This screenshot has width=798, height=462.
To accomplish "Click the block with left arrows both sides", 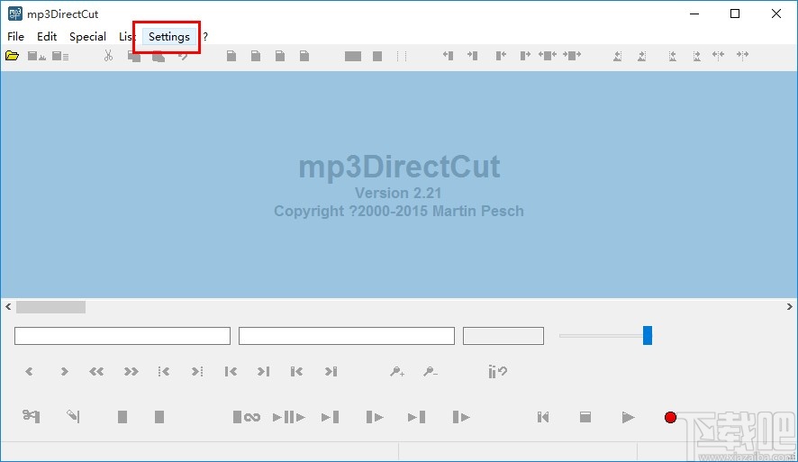I will (548, 56).
